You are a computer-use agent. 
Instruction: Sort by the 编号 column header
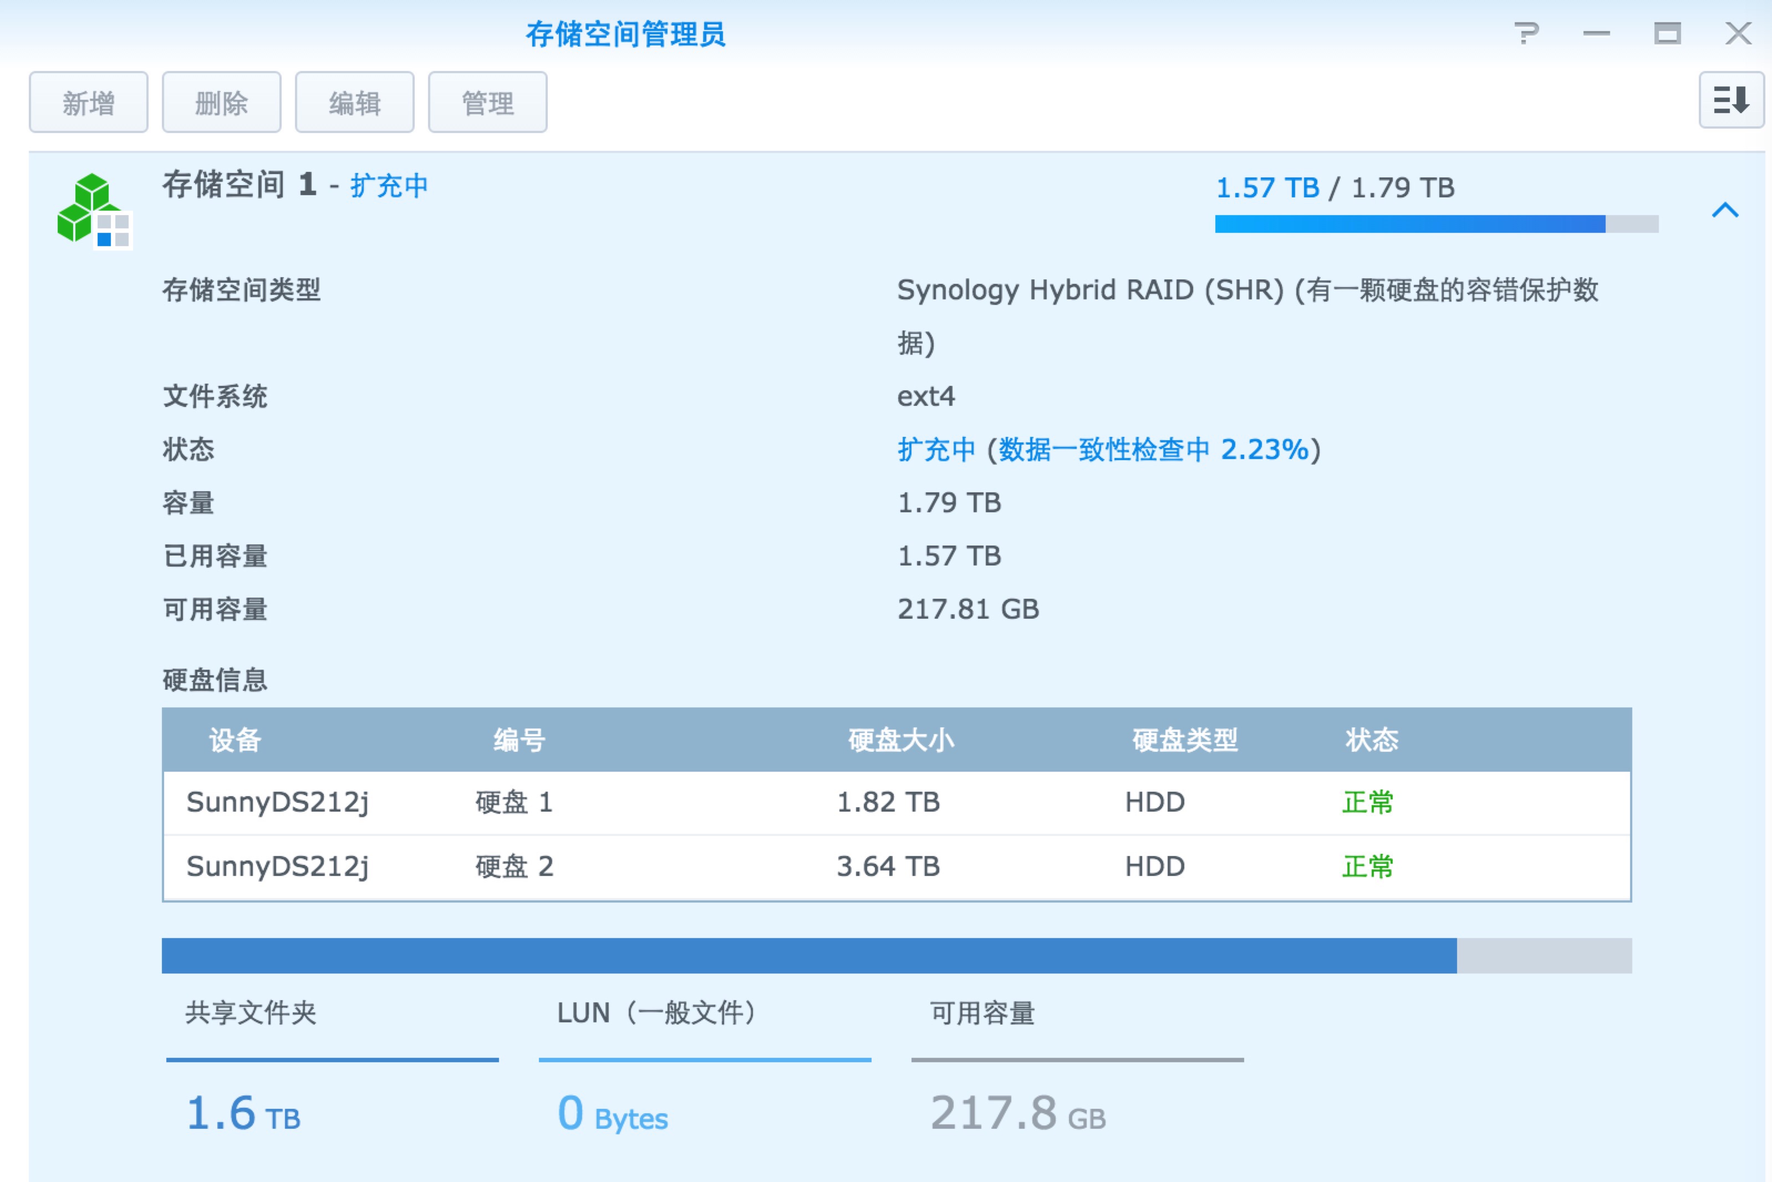pos(520,740)
